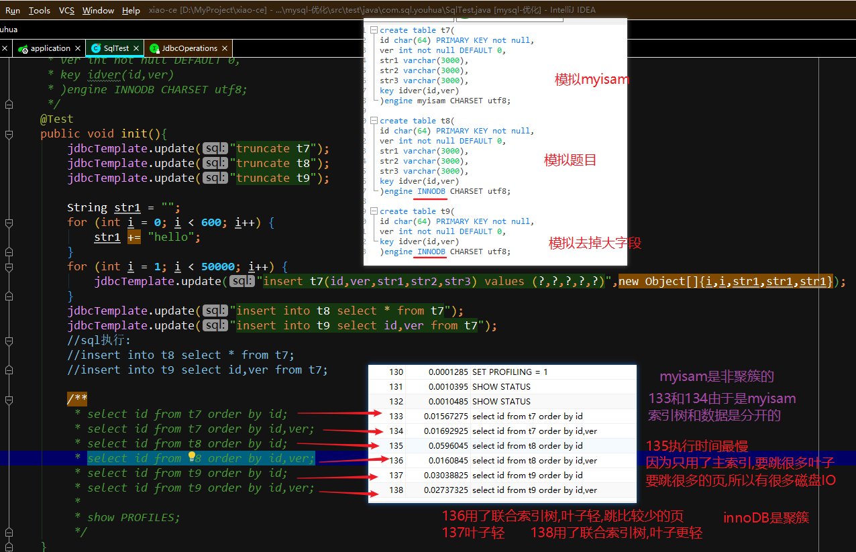Collapse the create table t9 fold marker
This screenshot has height=552, width=856.
(374, 211)
